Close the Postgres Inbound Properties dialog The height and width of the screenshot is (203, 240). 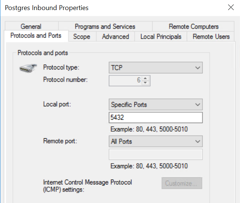(x=231, y=7)
